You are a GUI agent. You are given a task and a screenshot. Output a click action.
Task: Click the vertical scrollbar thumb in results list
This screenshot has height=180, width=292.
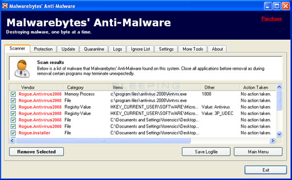[x=279, y=100]
